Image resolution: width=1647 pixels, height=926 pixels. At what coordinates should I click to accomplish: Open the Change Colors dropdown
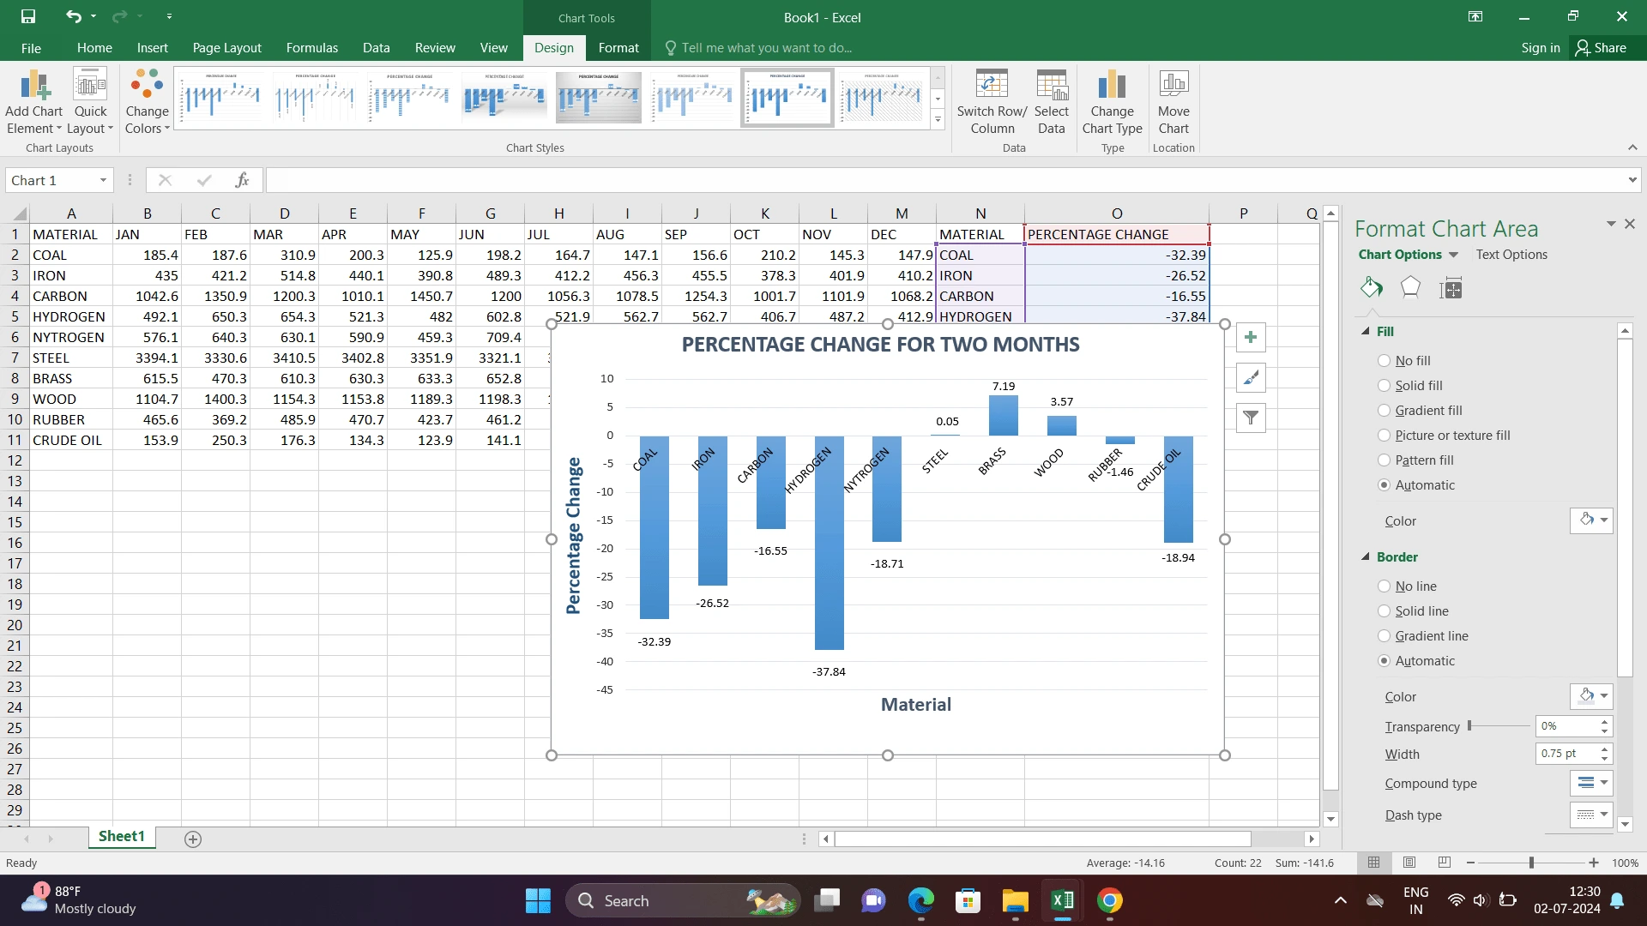147,103
